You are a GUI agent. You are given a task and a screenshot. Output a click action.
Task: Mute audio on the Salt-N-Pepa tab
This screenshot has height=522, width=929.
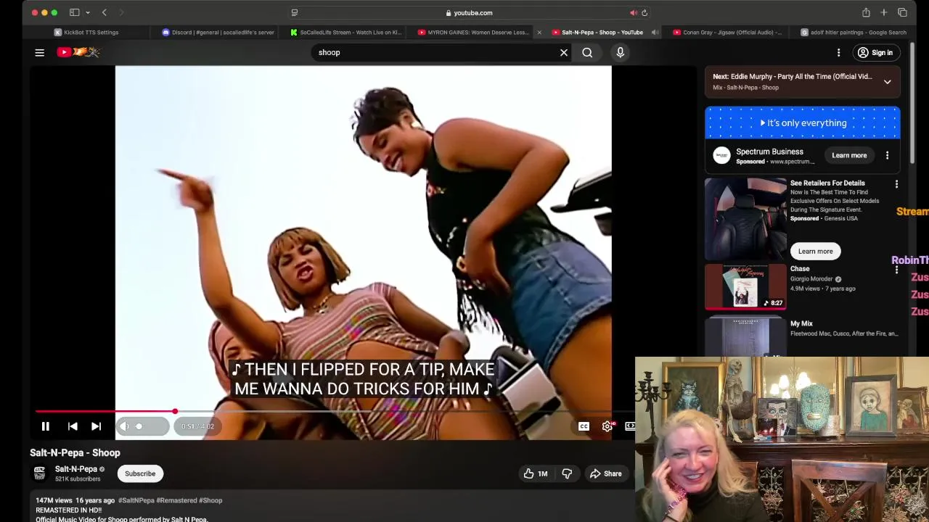tap(655, 32)
